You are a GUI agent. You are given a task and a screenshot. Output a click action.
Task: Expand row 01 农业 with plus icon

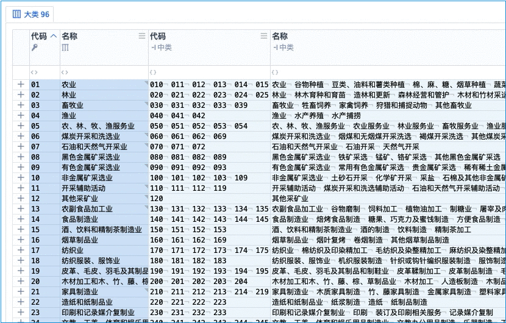21,85
